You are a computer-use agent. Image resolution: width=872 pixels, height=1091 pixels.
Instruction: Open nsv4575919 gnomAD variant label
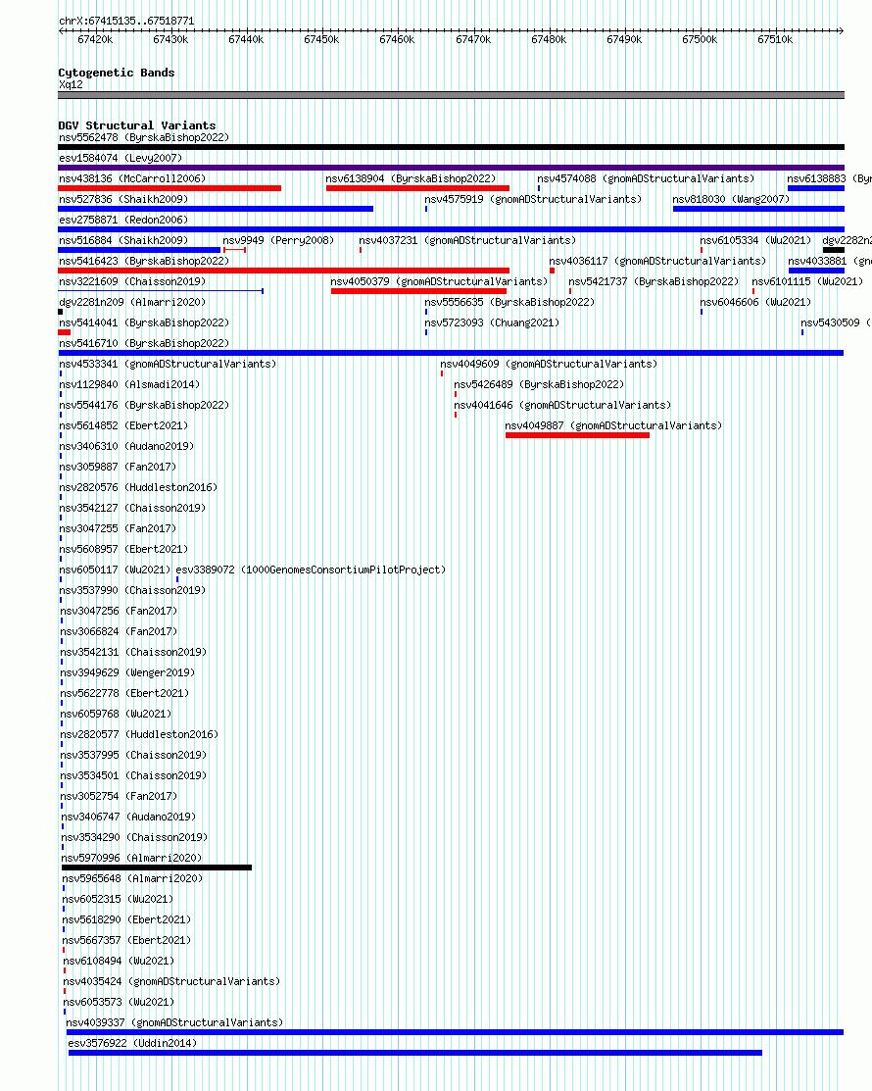(533, 199)
